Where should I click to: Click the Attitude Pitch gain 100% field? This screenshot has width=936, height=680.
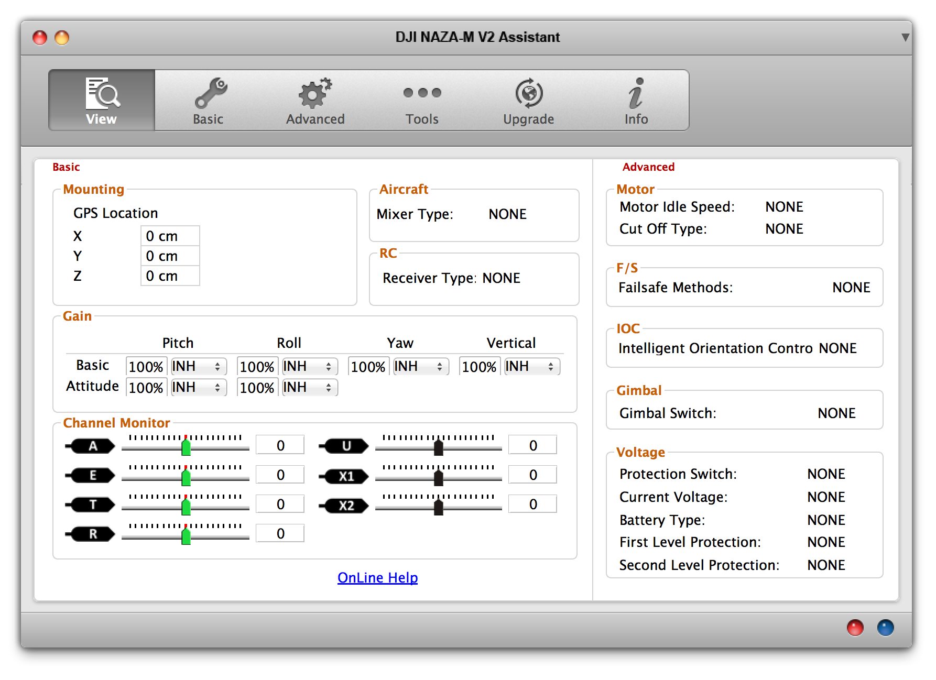146,387
